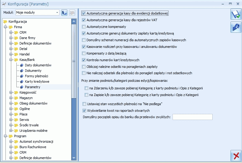This screenshot has height=163, width=242.
Task: Click the Handel folder icon
Action: [x=16, y=55]
